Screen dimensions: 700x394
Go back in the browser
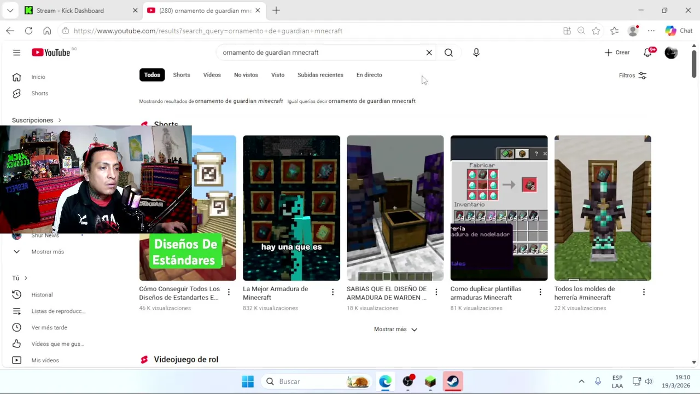pos(10,31)
